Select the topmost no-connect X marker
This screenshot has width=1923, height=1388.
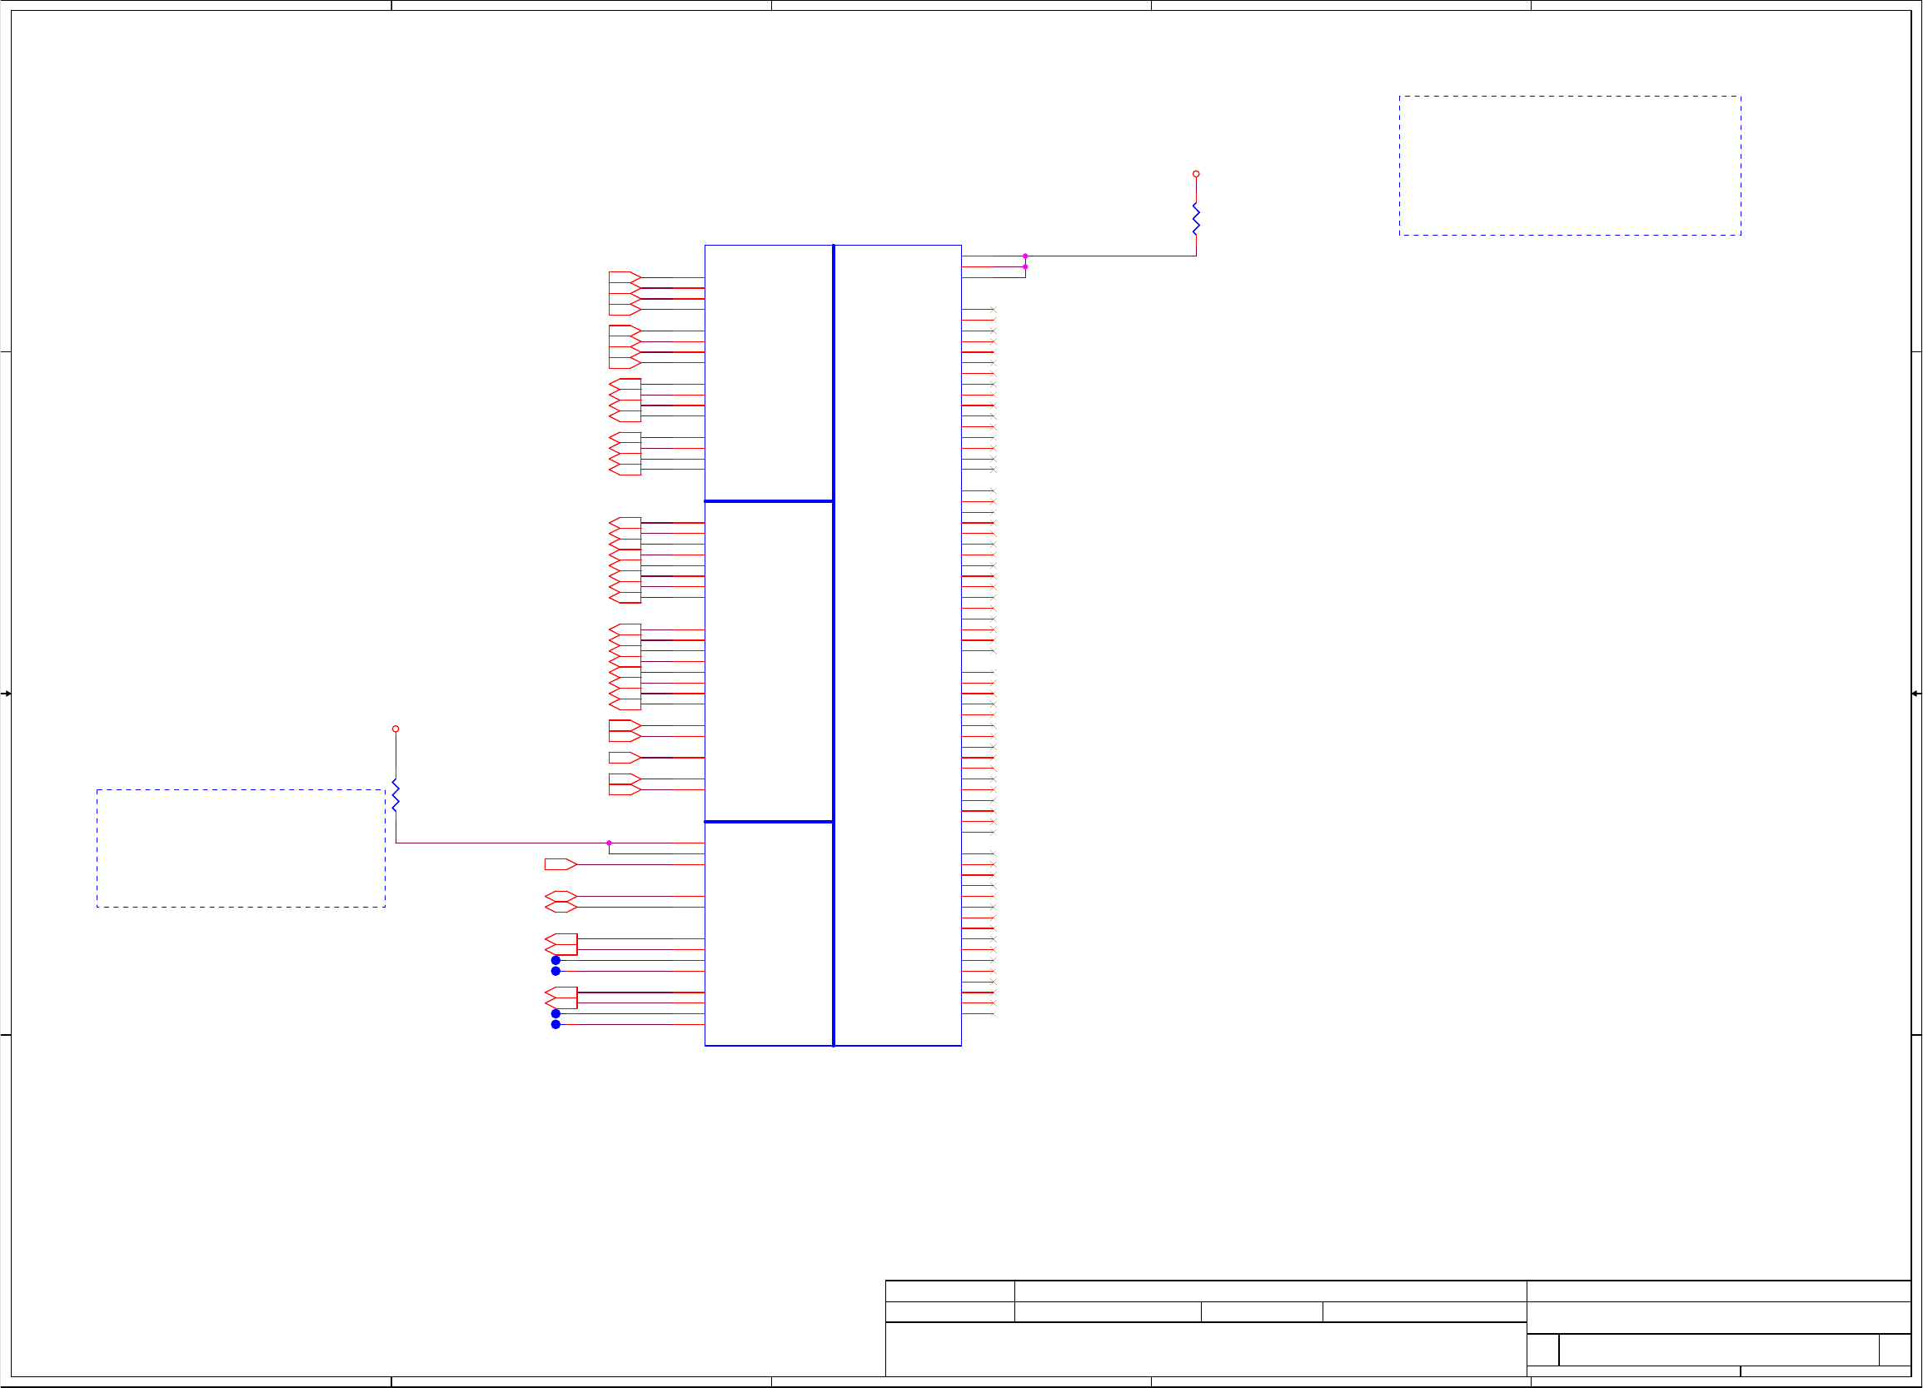993,310
